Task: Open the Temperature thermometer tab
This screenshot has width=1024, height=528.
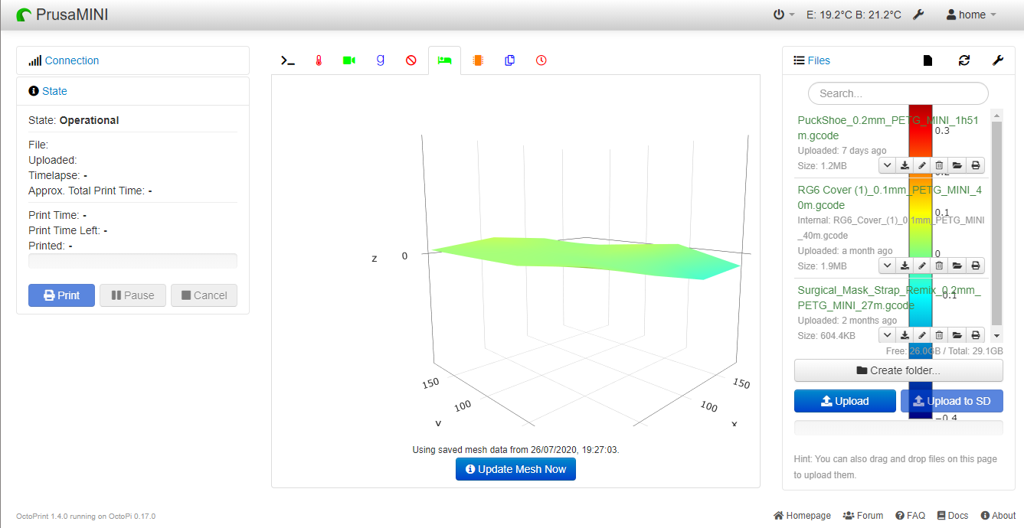Action: [319, 60]
